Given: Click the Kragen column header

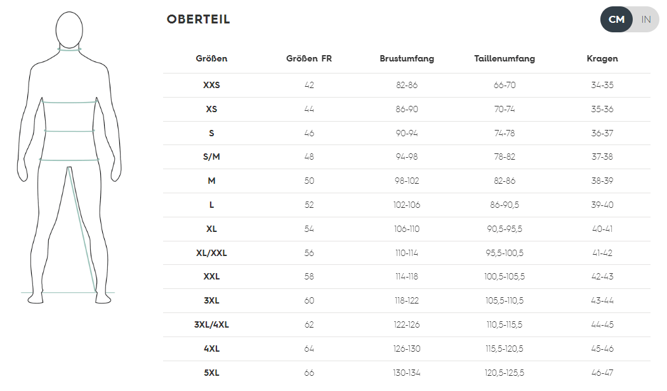Looking at the screenshot, I should [602, 59].
